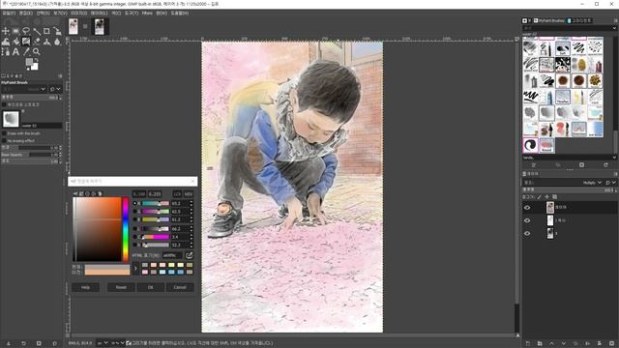The height and width of the screenshot is (348, 619).
Task: Select the Free Select lasso tool
Action: 26,31
